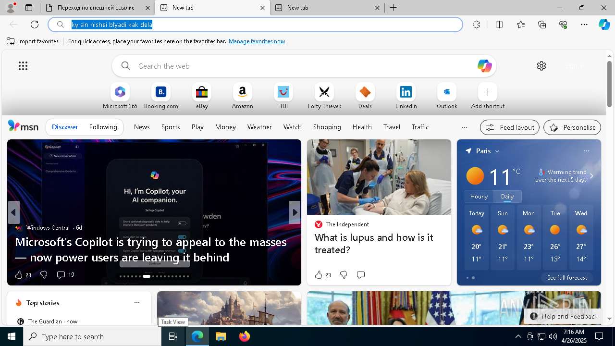Open Top stories more options
The image size is (615, 346).
(137, 303)
